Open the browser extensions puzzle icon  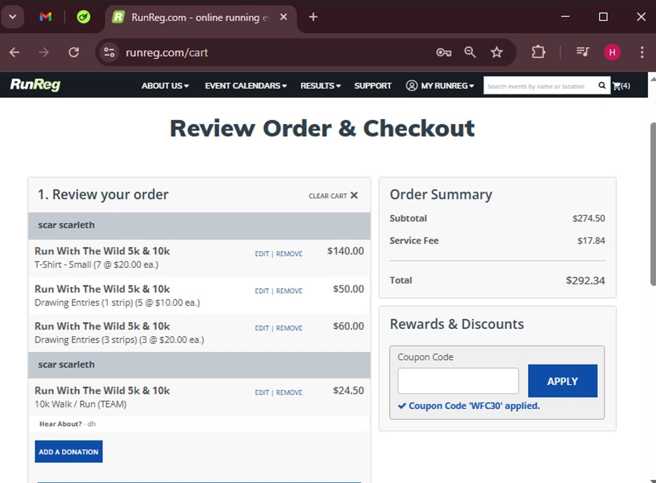[x=538, y=52]
